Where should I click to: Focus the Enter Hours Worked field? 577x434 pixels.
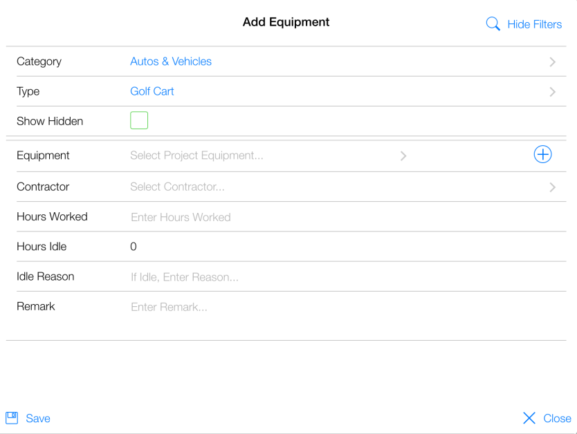point(181,217)
